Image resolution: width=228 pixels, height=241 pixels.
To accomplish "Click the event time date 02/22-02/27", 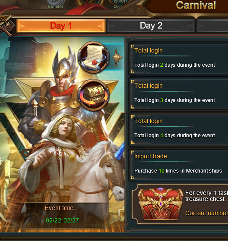I will [x=62, y=220].
